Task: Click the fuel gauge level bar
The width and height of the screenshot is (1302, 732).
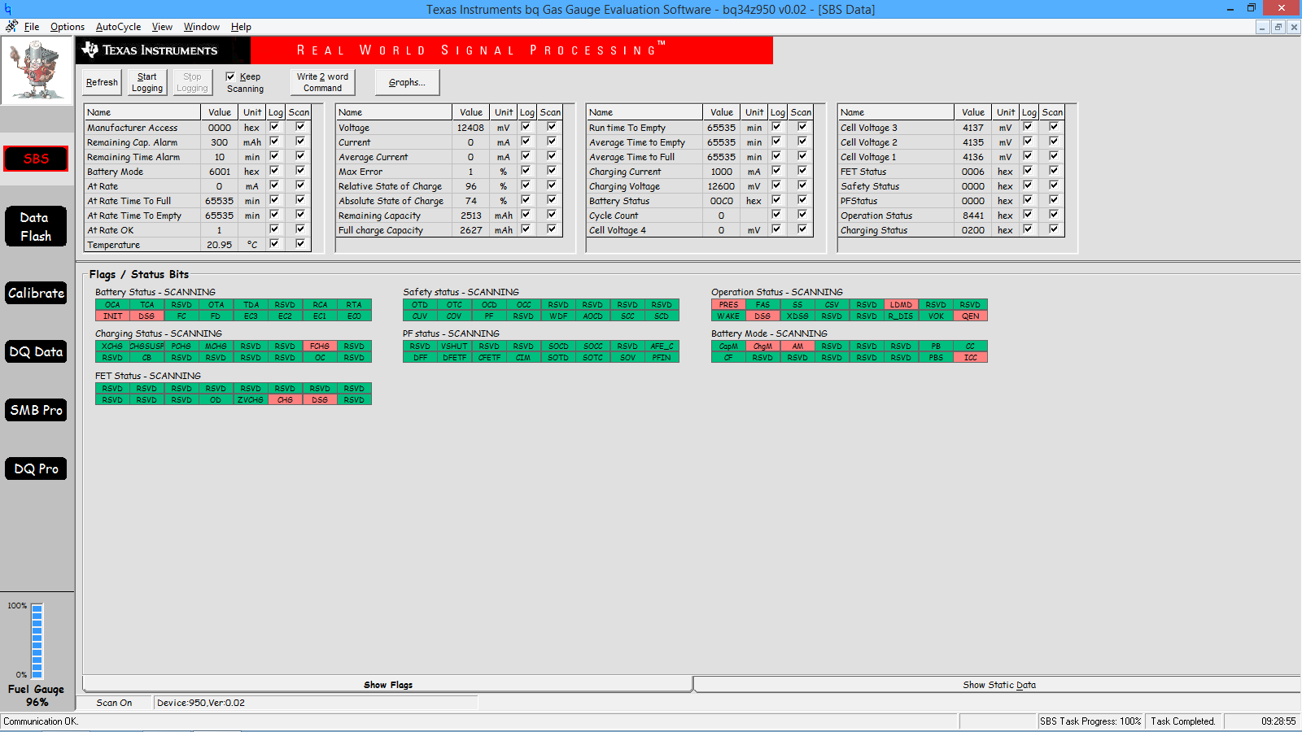Action: coord(37,642)
